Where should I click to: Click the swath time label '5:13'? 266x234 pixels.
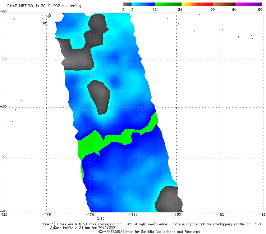(101, 219)
